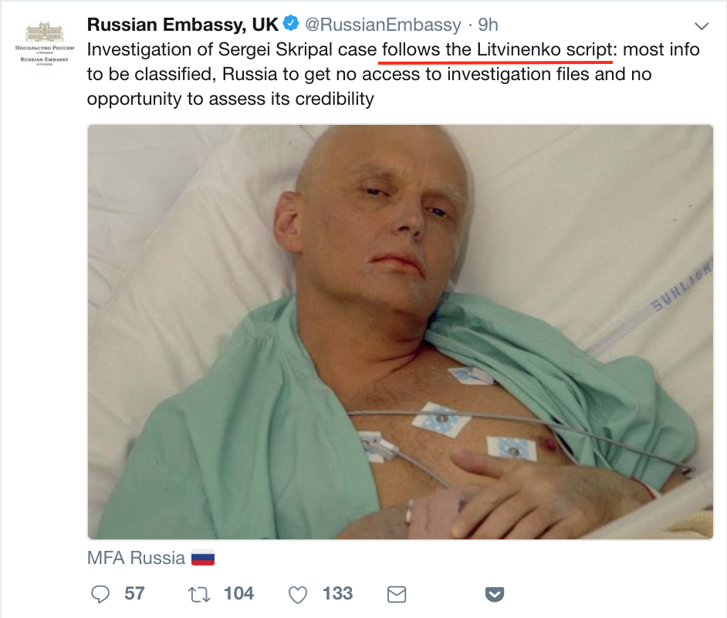Like the tweet with the heart icon
This screenshot has height=618, width=727.
(x=297, y=594)
